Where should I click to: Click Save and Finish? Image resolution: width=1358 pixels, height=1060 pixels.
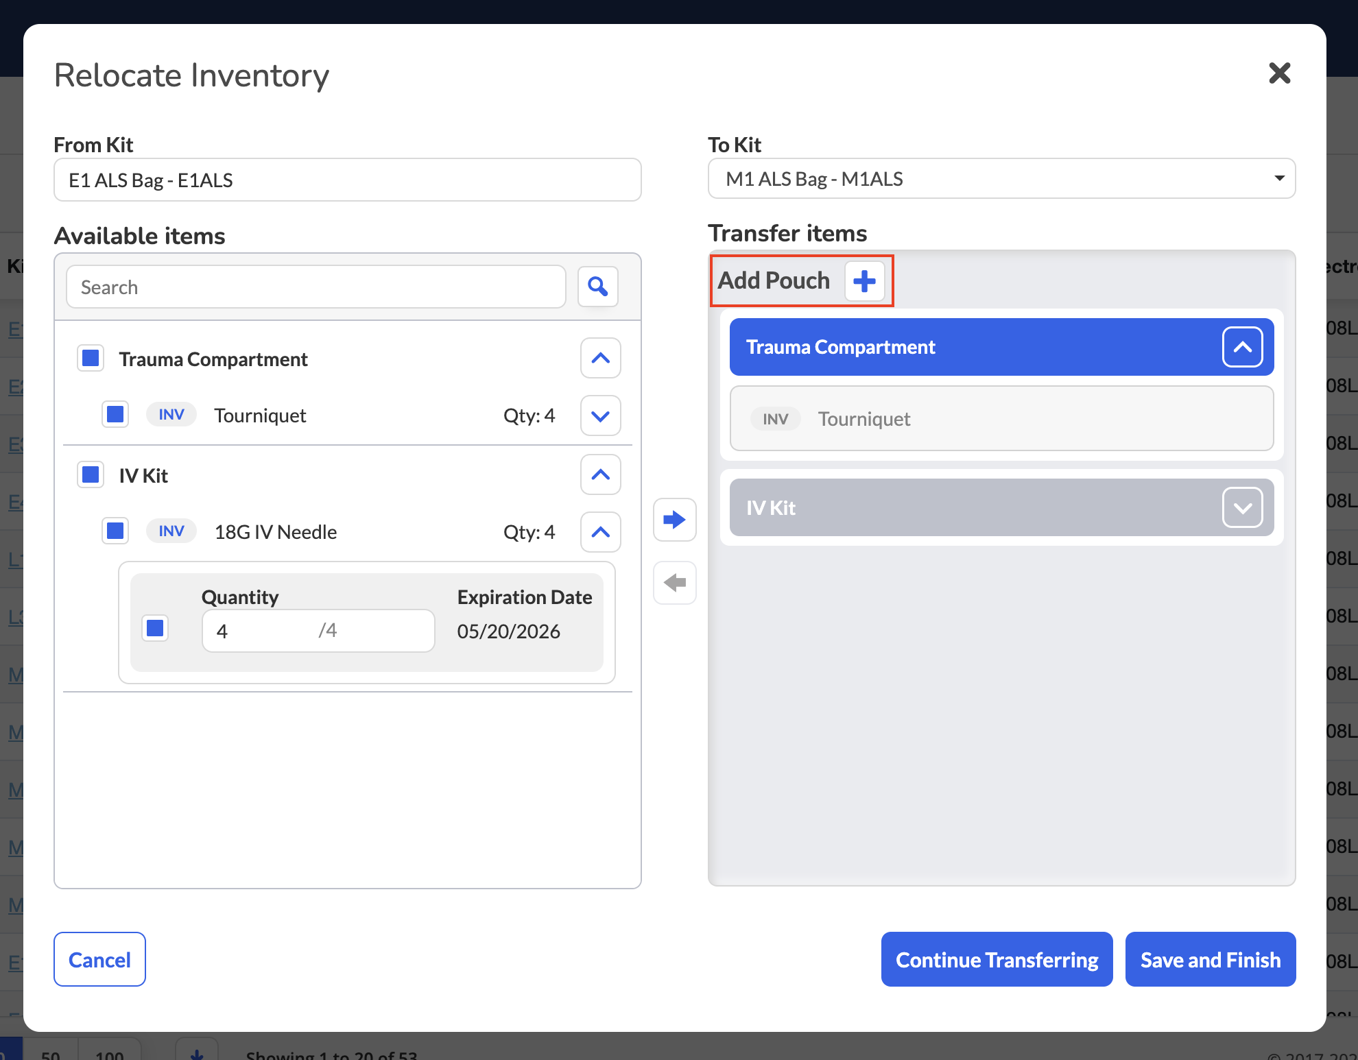1211,959
